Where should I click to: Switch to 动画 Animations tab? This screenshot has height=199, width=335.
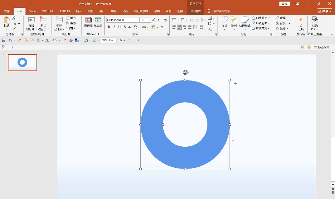[x=125, y=11]
